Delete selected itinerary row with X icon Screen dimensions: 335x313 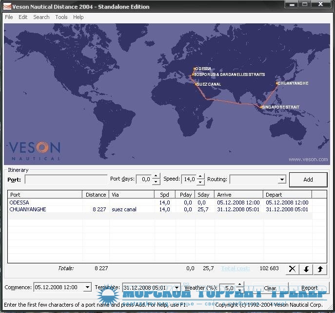292,269
